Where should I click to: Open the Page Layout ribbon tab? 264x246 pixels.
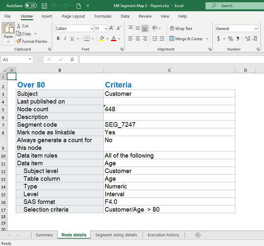(73, 16)
